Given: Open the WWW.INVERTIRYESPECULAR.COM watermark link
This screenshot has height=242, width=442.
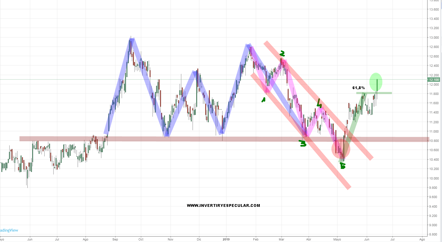Looking at the screenshot, I should point(223,206).
